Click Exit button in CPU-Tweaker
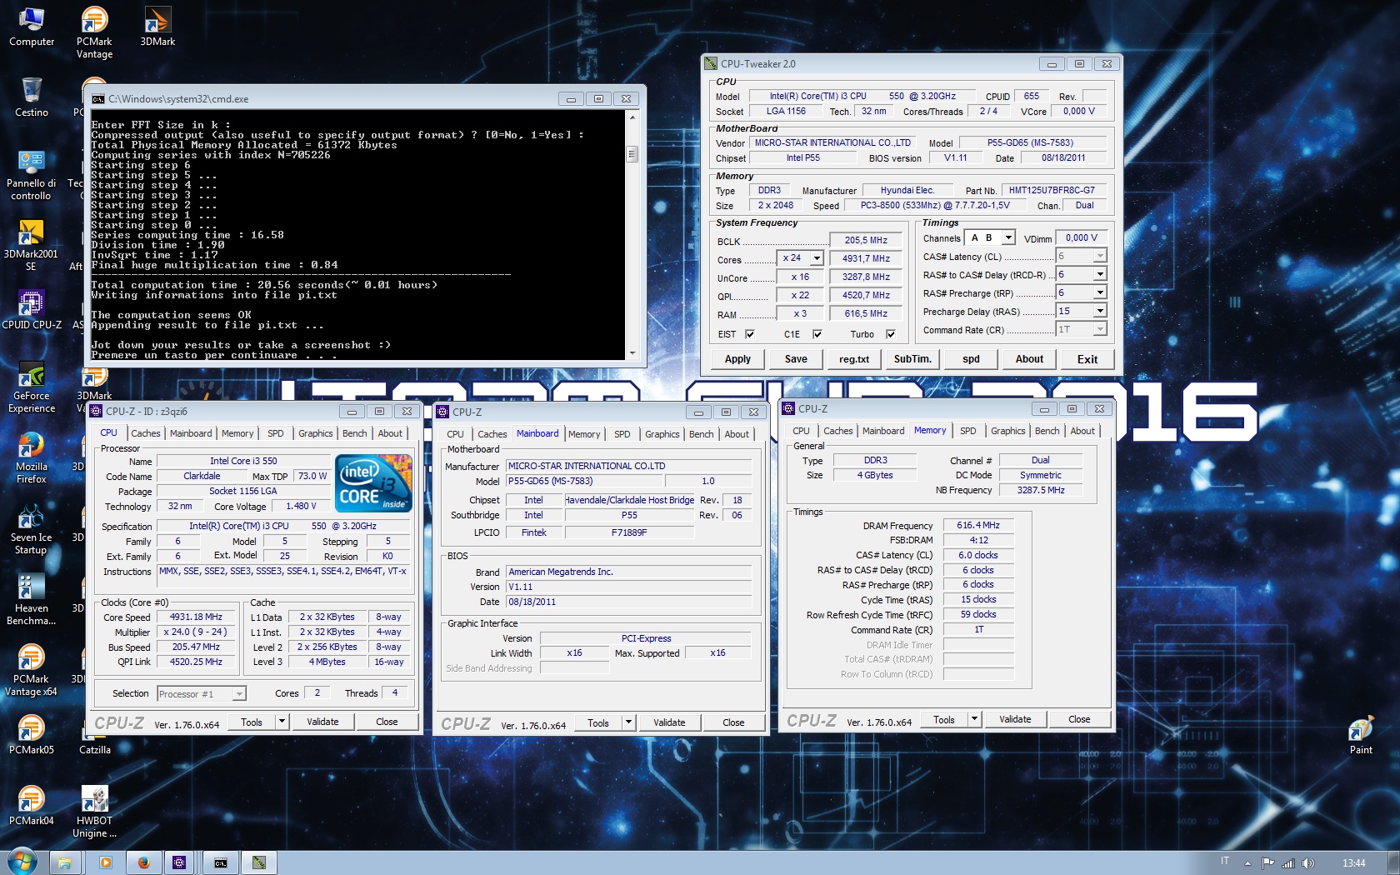 [x=1087, y=359]
